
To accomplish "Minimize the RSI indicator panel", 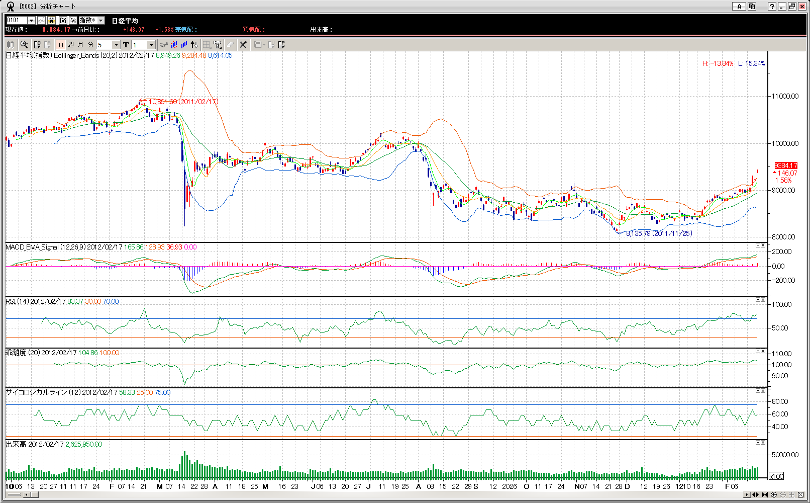I will pyautogui.click(x=758, y=300).
